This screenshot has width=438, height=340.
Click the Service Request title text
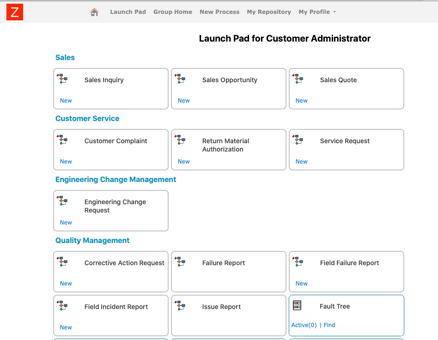click(x=345, y=141)
